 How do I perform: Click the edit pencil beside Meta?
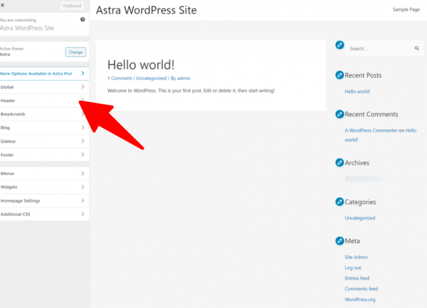pos(340,240)
